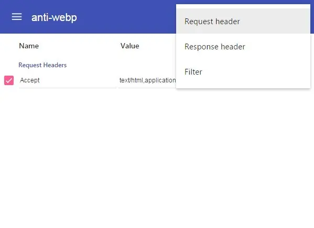
Task: Click the anti-webp profile title
Action: tap(54, 17)
